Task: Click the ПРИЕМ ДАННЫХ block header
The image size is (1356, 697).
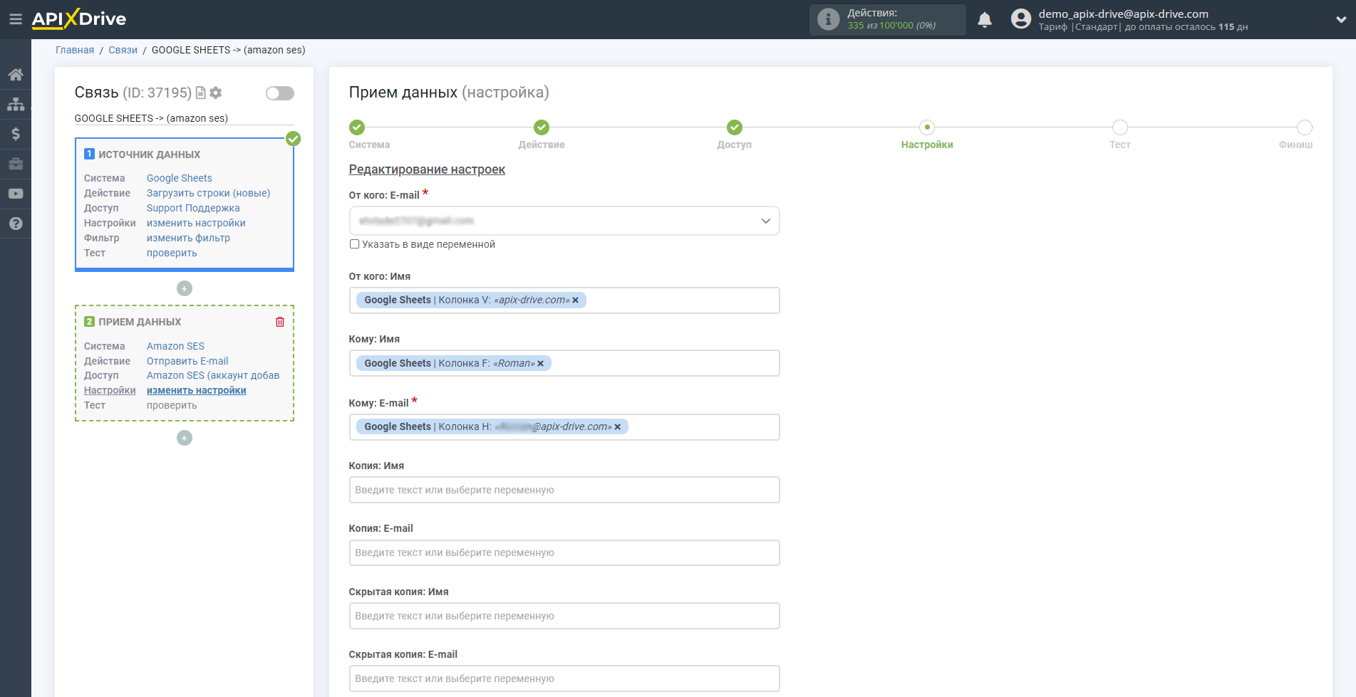Action: pos(140,322)
